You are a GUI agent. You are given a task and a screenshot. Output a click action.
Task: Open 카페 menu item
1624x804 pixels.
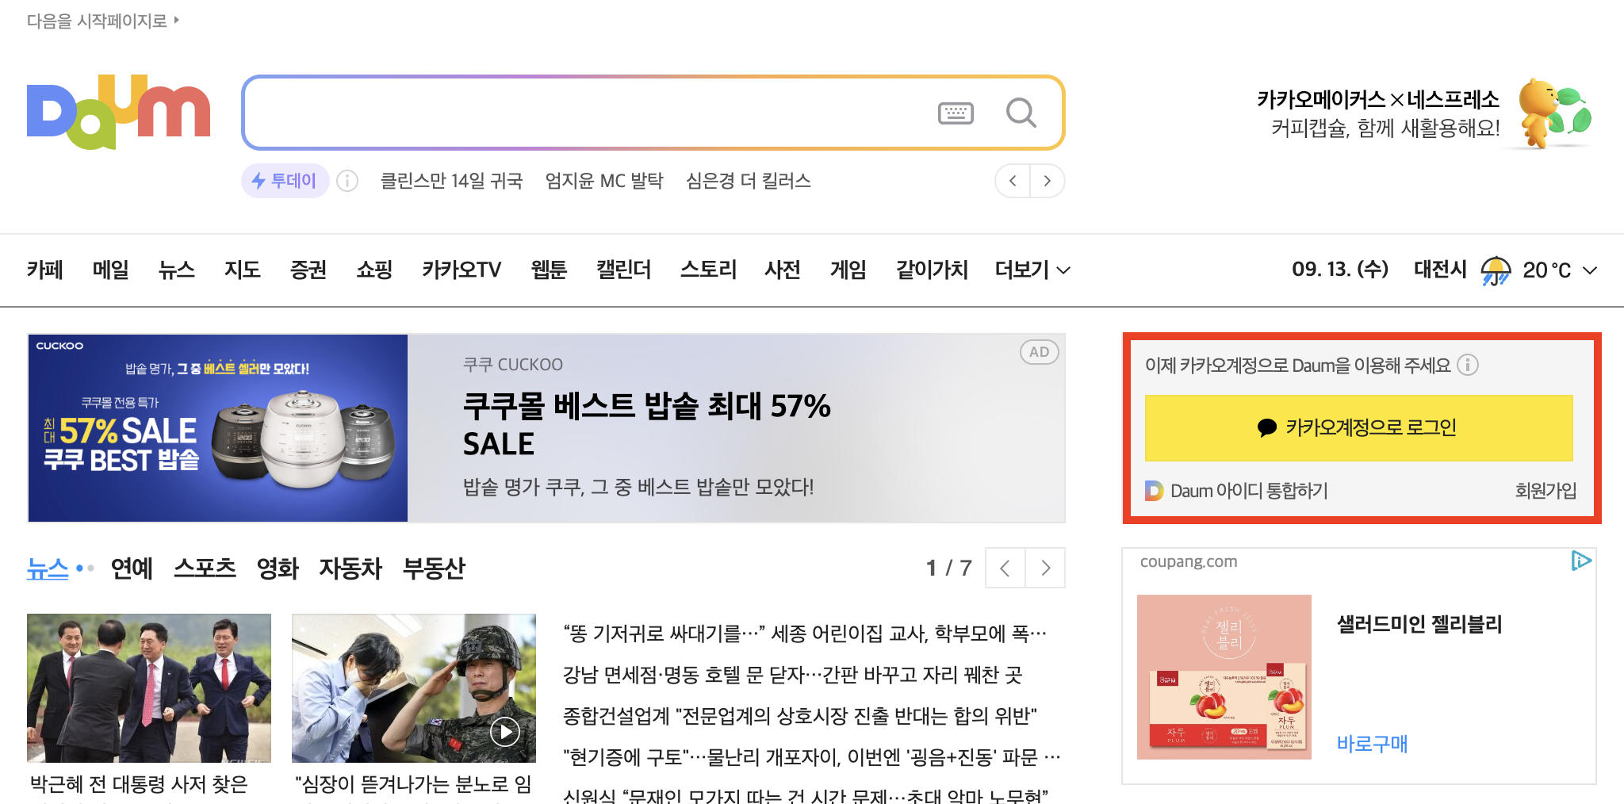point(45,270)
